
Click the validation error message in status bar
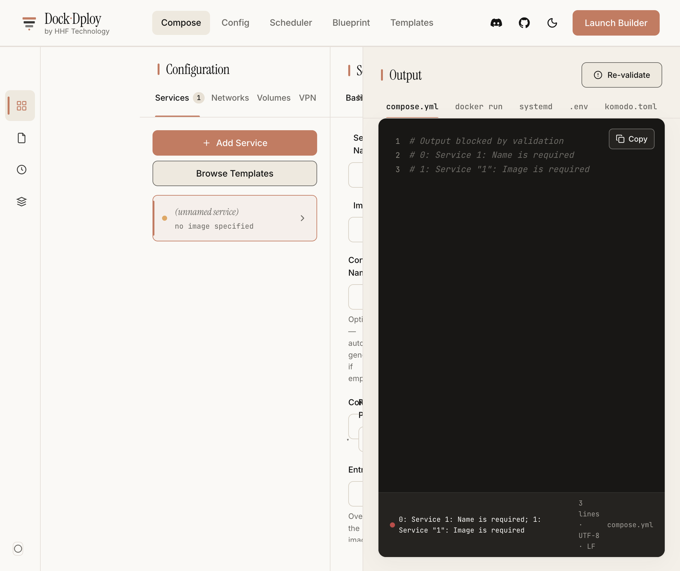470,525
